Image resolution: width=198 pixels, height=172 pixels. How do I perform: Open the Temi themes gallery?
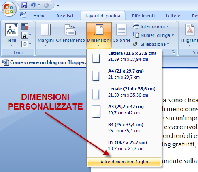click(11, 34)
